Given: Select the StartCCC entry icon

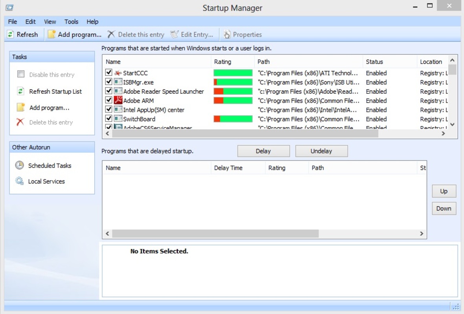Looking at the screenshot, I should coord(118,73).
